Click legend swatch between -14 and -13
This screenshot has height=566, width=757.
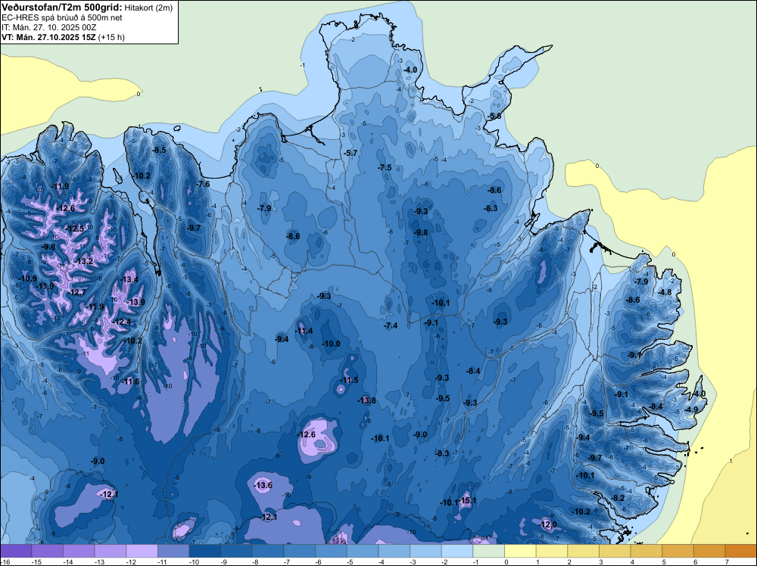coord(79,551)
